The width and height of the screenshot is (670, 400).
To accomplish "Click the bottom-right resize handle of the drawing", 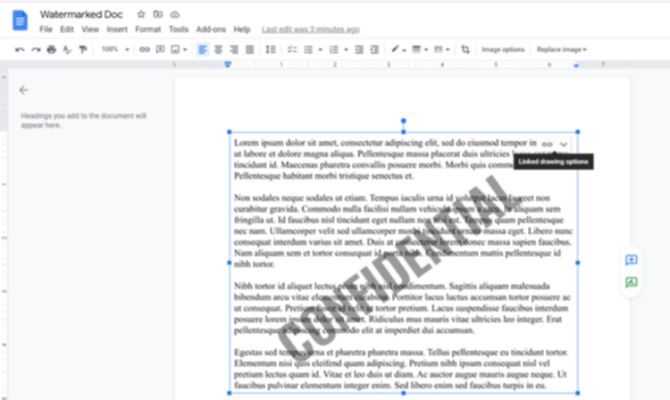I will point(578,393).
